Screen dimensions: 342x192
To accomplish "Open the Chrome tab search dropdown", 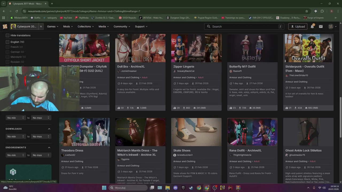I will pos(3,3).
